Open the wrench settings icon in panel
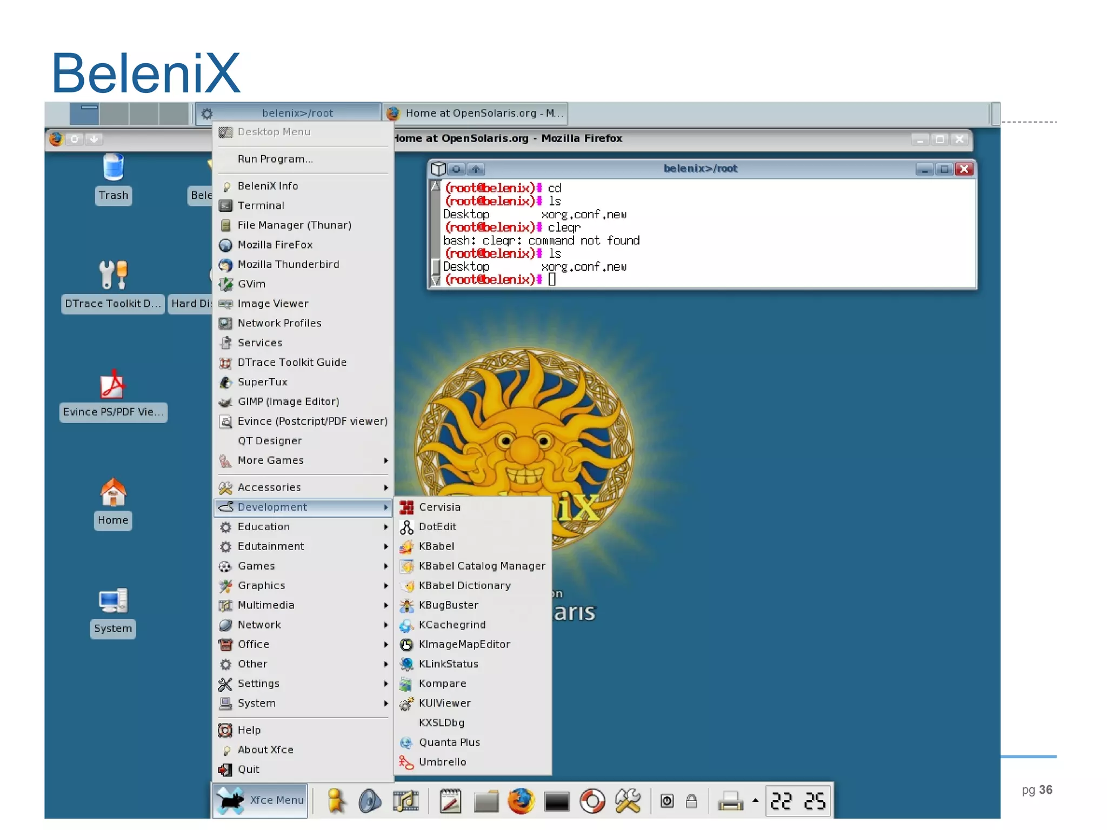The image size is (1107, 830). 628,801
